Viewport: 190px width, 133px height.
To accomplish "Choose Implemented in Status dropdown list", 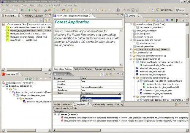I will tap(101, 101).
